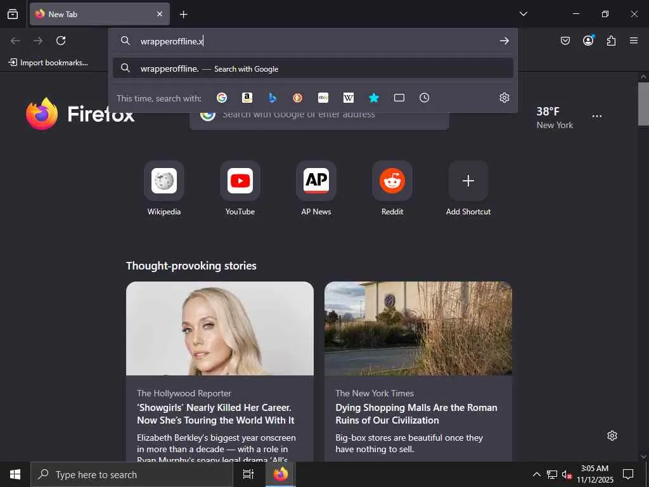
Task: Select the Search with Google suggestion
Action: [313, 68]
